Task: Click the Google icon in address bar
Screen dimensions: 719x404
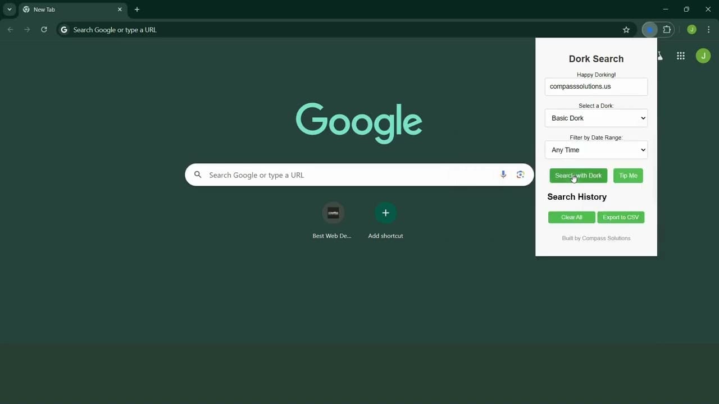Action: pyautogui.click(x=64, y=30)
